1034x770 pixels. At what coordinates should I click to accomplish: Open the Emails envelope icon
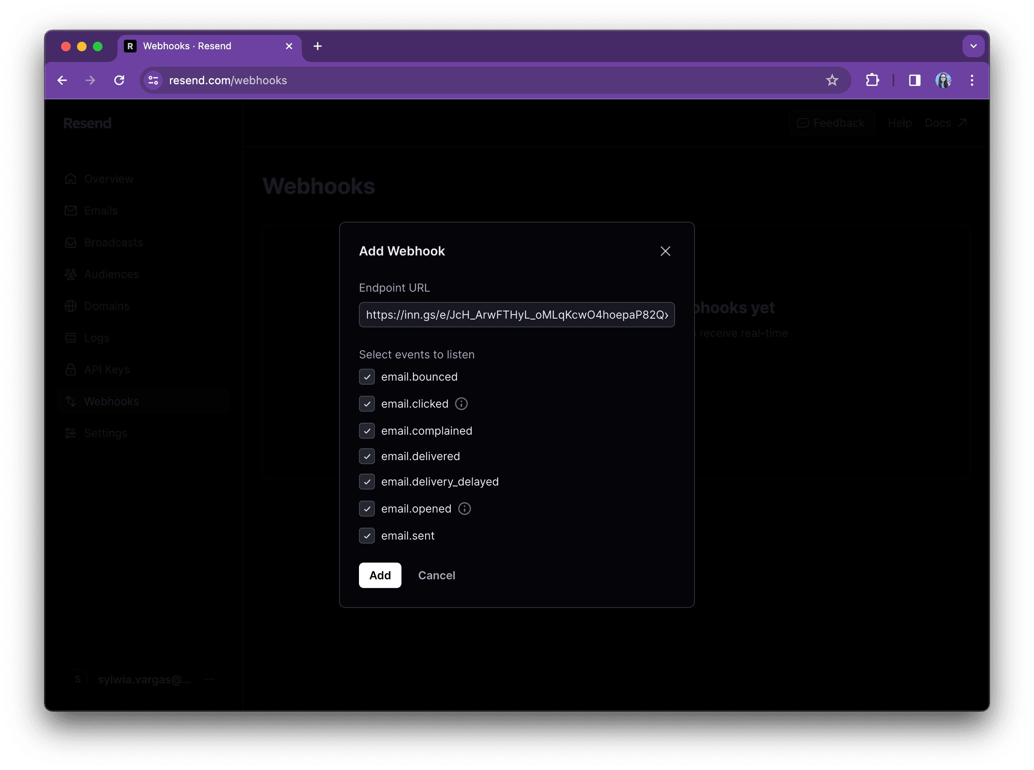(x=71, y=210)
